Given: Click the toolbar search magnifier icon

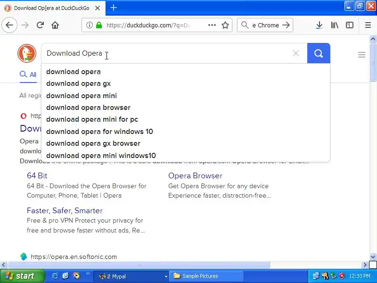Looking at the screenshot, I should 245,25.
